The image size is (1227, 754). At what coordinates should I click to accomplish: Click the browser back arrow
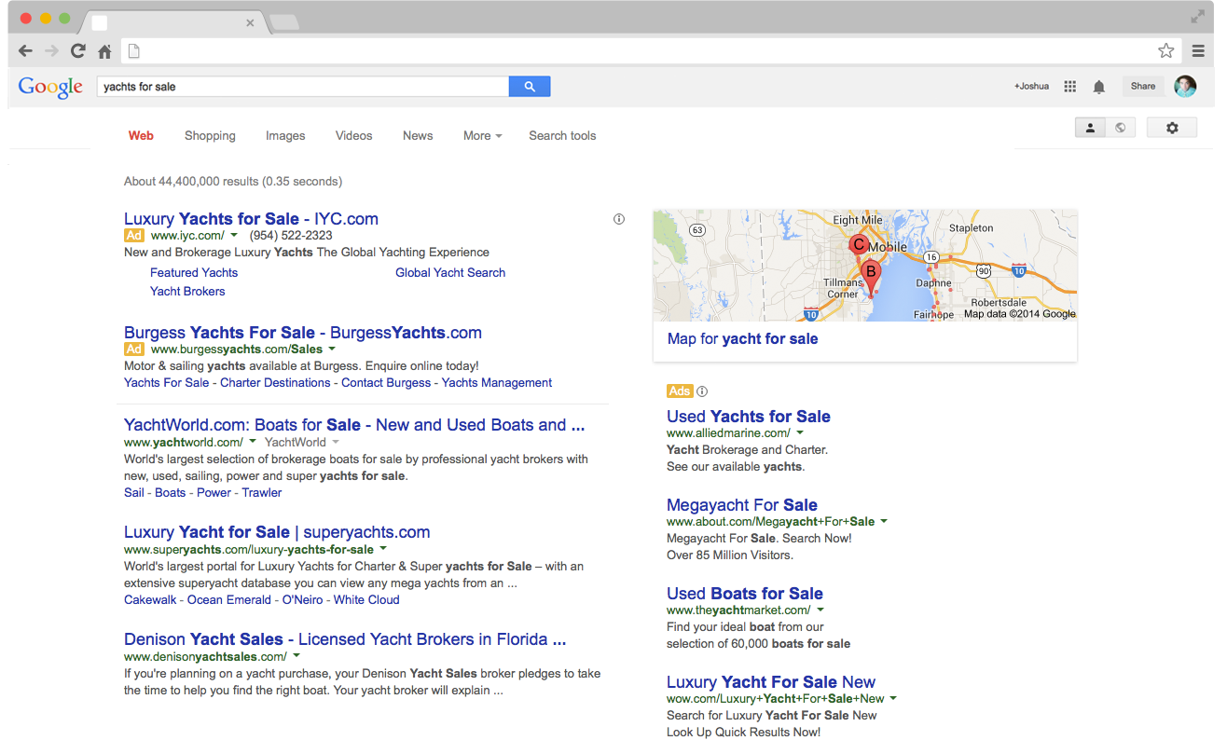click(25, 51)
